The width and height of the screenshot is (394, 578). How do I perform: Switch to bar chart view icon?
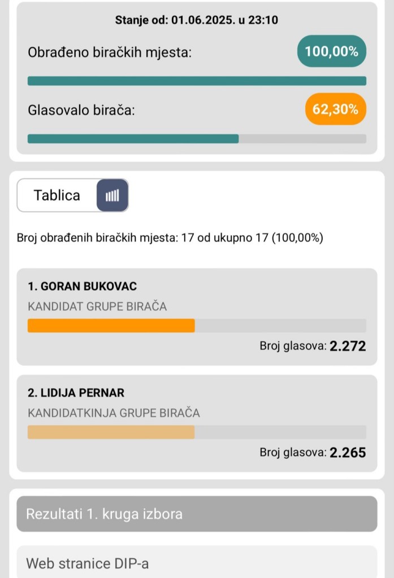tap(112, 195)
